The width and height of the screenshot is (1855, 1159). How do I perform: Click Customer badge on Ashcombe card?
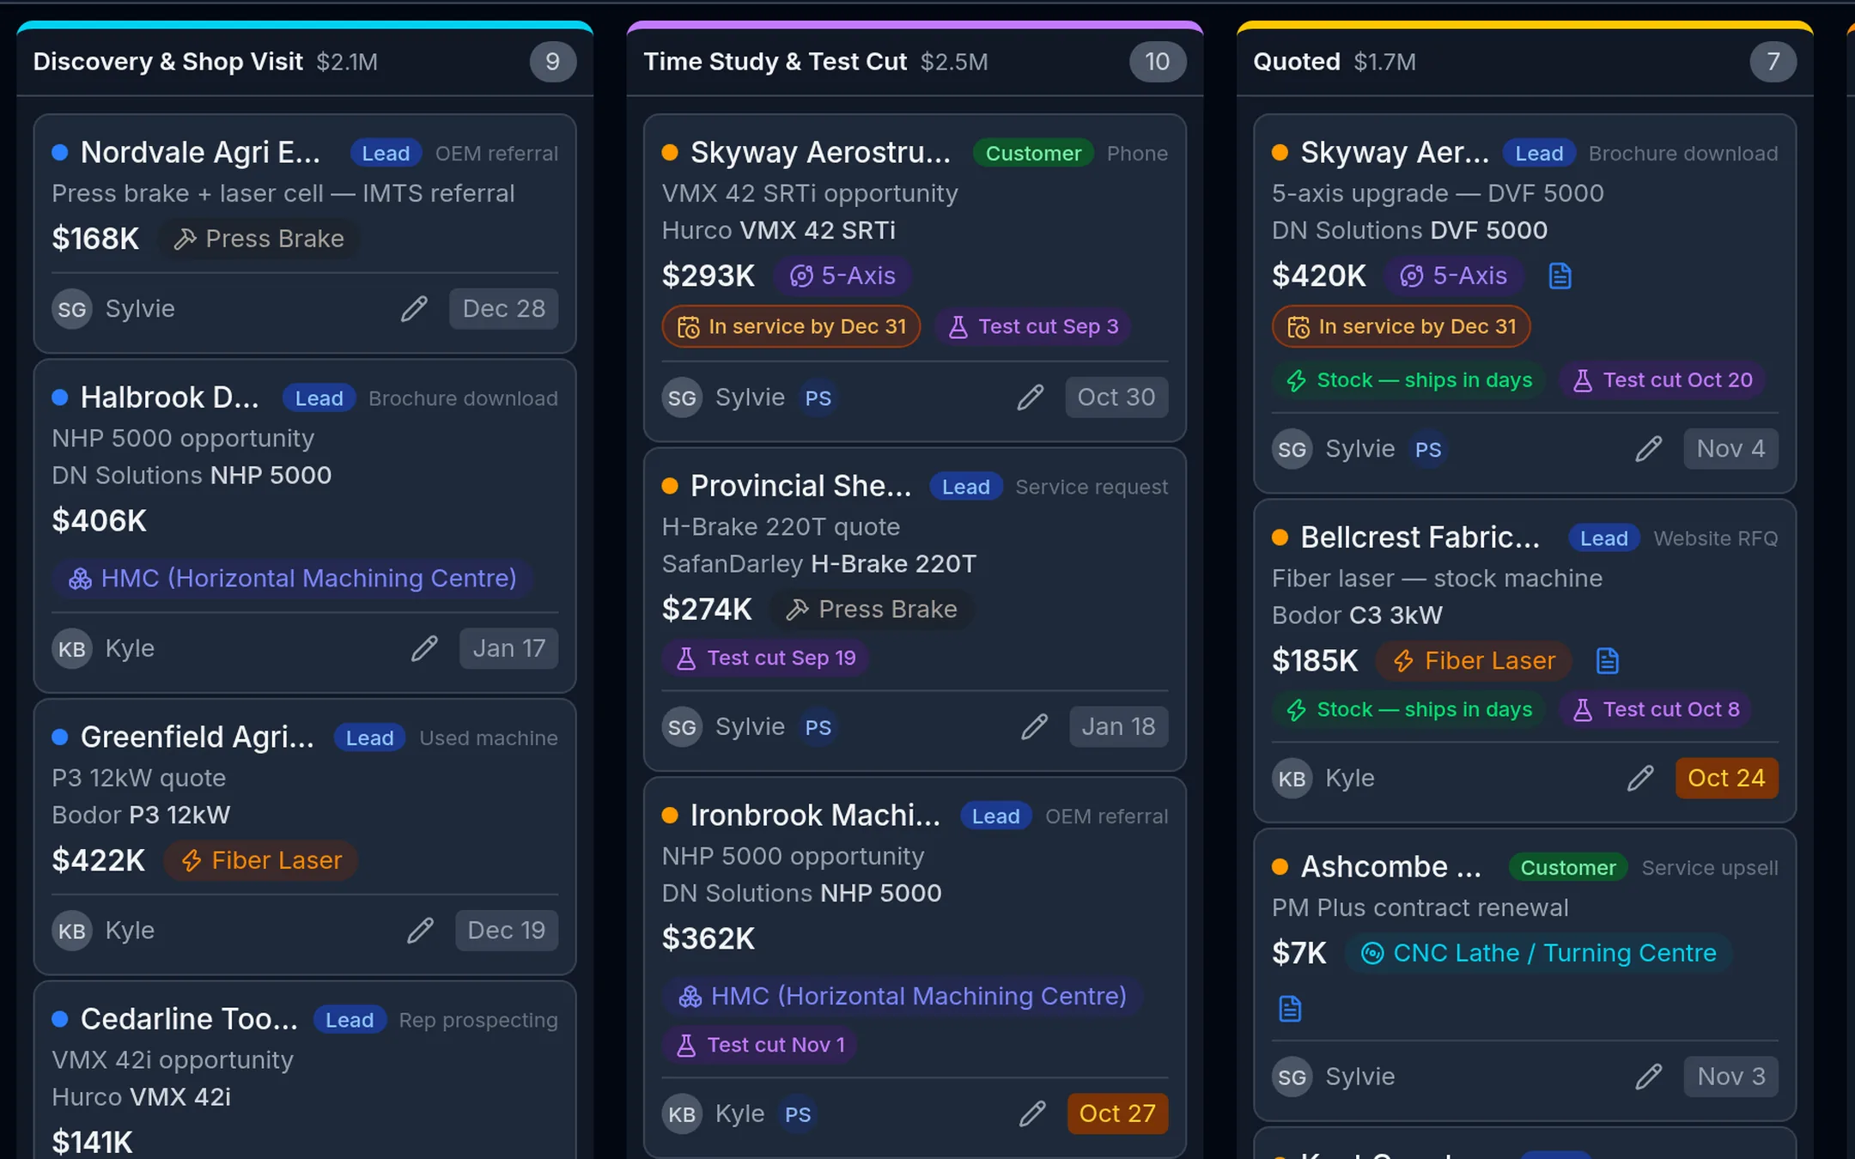[1568, 868]
